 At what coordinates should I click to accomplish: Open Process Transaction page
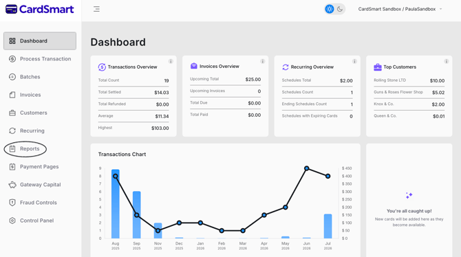(x=40, y=58)
